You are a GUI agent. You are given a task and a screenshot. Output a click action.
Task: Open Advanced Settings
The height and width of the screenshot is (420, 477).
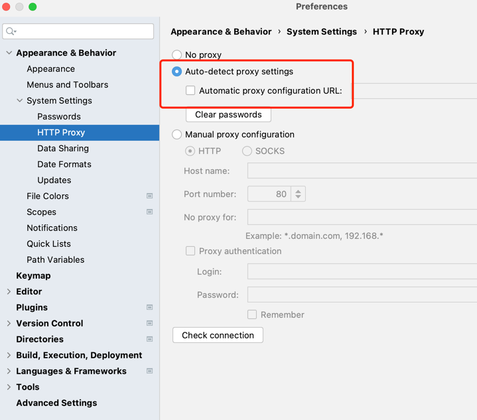pos(56,403)
